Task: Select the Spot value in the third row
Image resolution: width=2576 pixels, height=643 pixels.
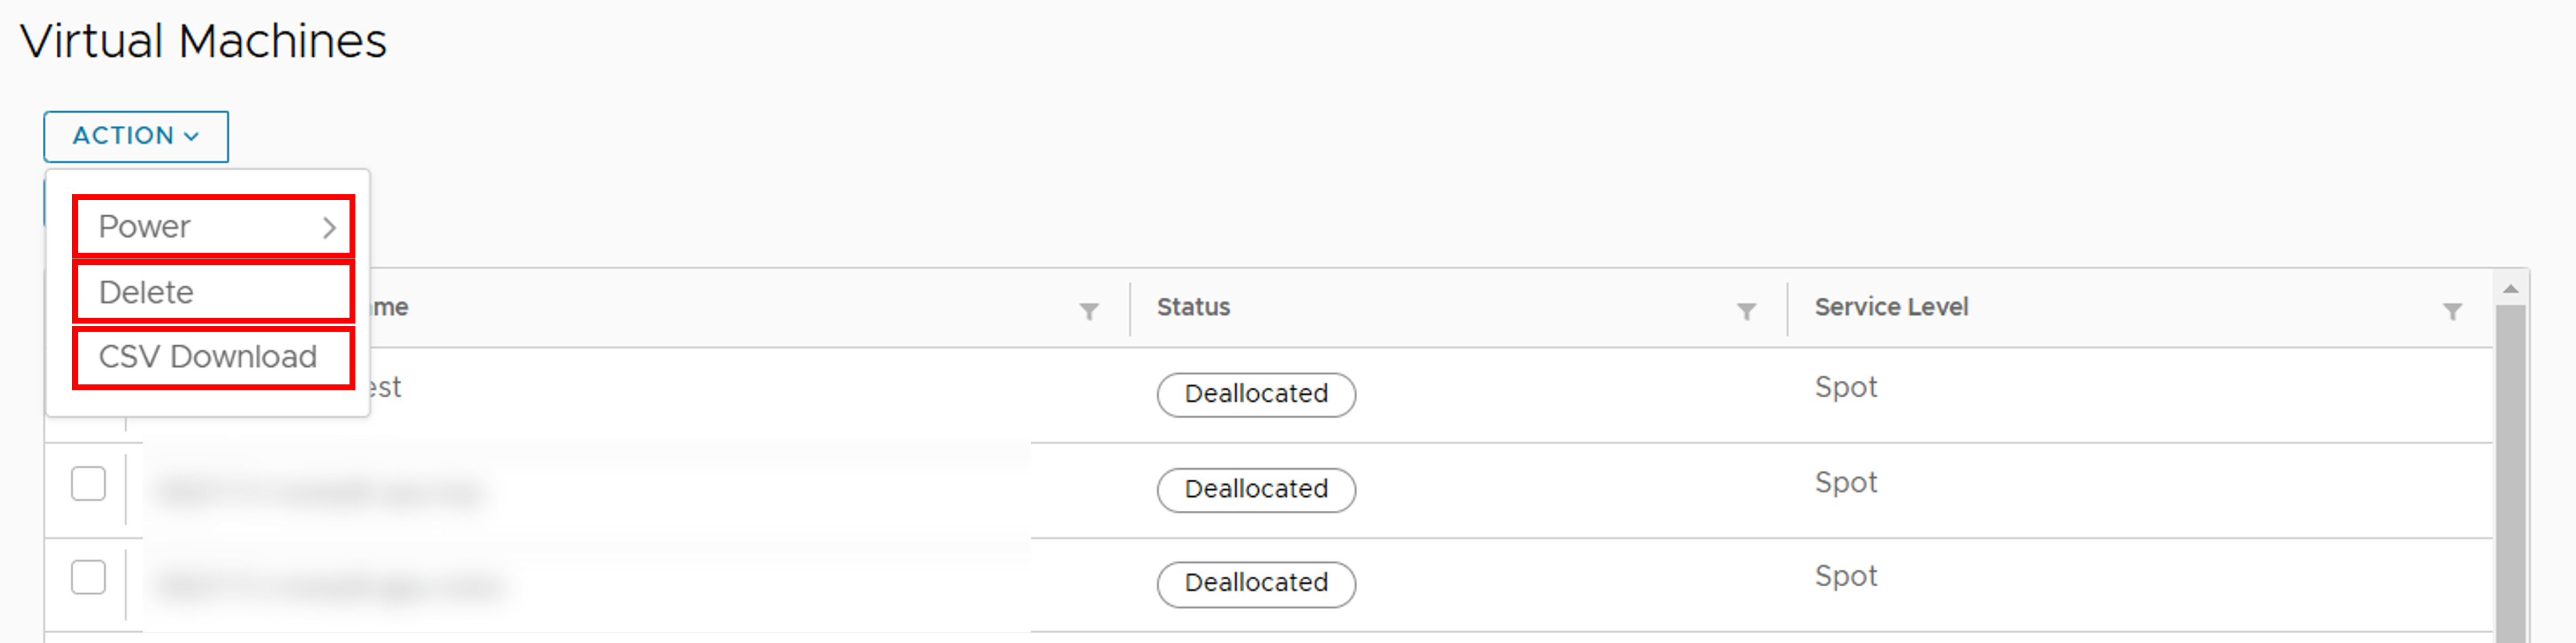Action: point(1846,576)
